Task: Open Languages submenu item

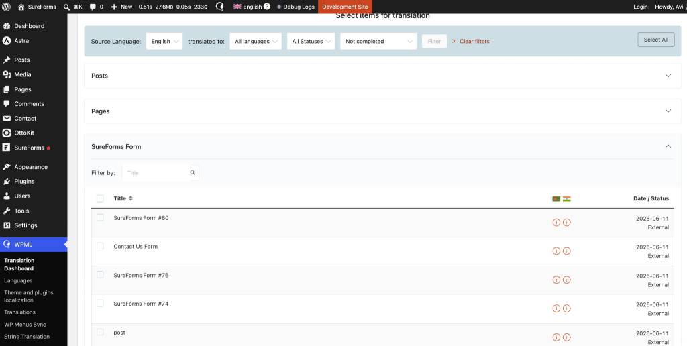Action: coord(18,280)
